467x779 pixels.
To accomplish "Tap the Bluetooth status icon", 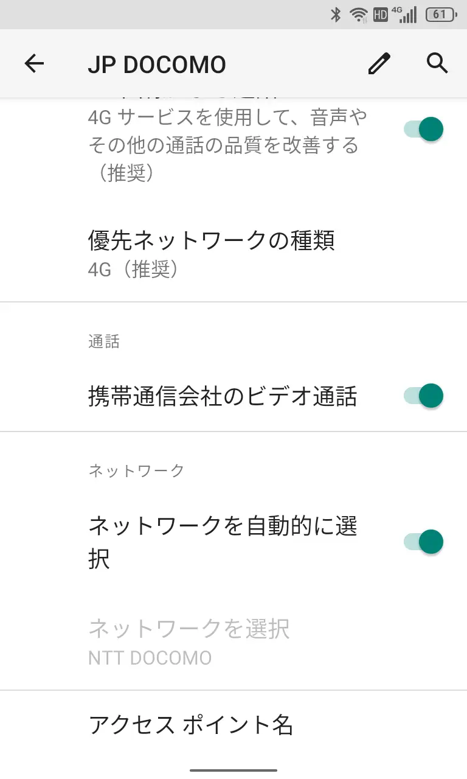I will tap(336, 15).
